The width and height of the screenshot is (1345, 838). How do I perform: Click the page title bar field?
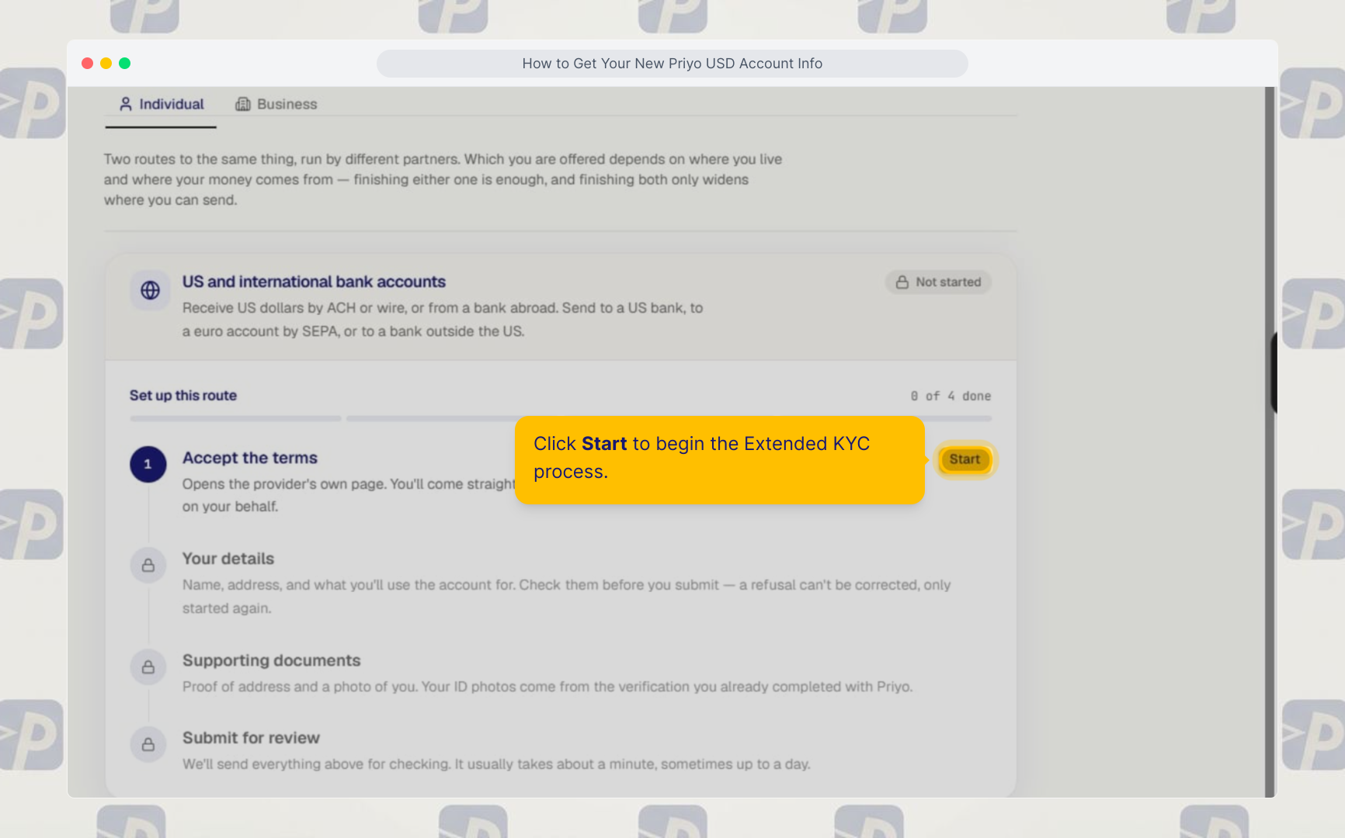tap(672, 64)
